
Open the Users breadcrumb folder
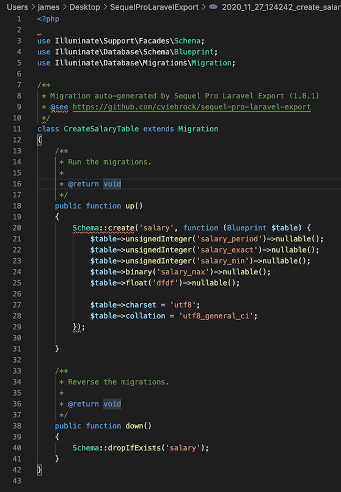(x=17, y=7)
